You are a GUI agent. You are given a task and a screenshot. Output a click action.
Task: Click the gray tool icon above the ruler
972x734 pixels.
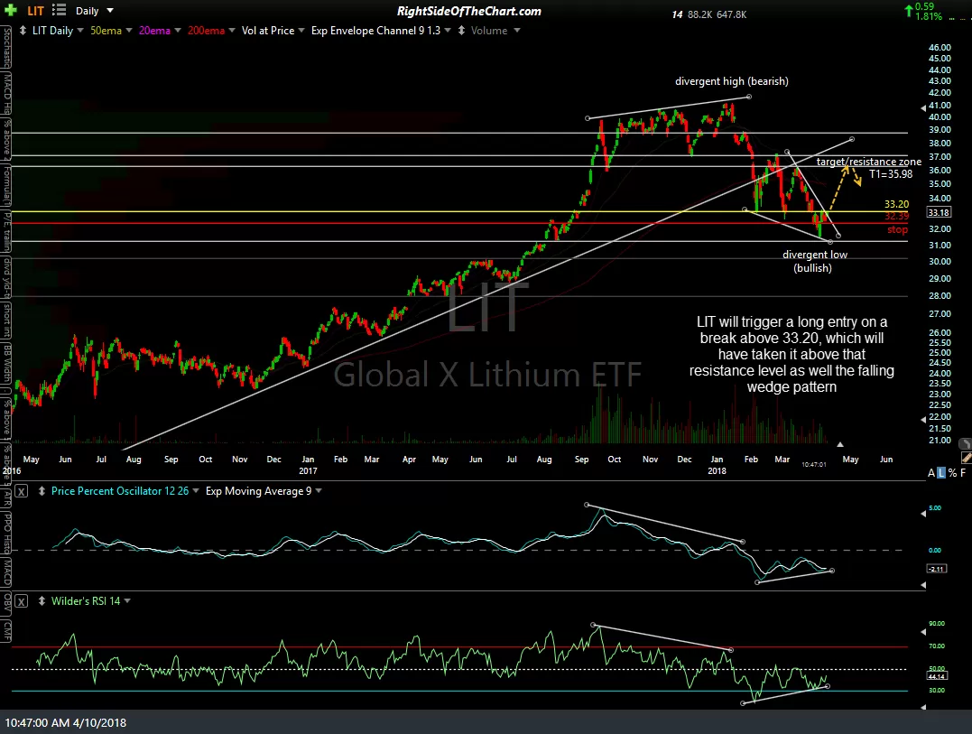965,444
